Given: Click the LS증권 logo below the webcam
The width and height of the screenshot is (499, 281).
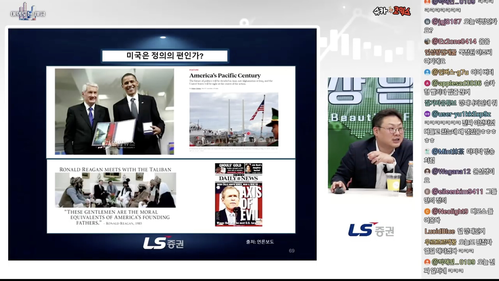Looking at the screenshot, I should click(x=371, y=230).
